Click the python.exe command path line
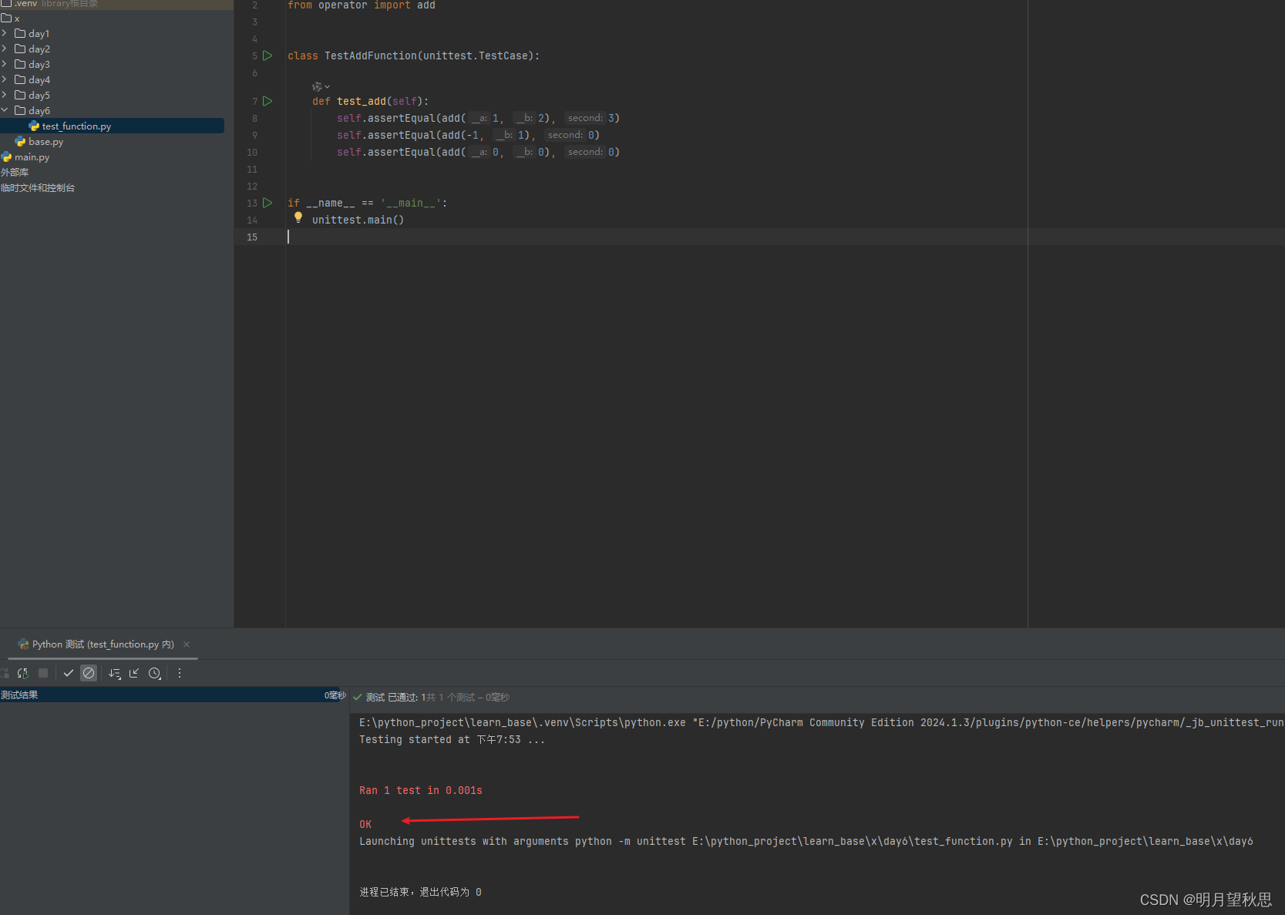The height and width of the screenshot is (915, 1285). 822,722
